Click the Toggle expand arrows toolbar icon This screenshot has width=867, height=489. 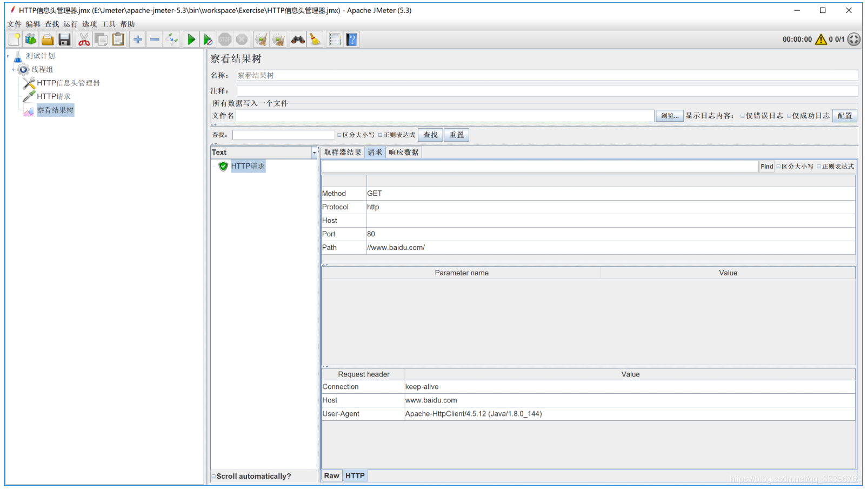(172, 39)
